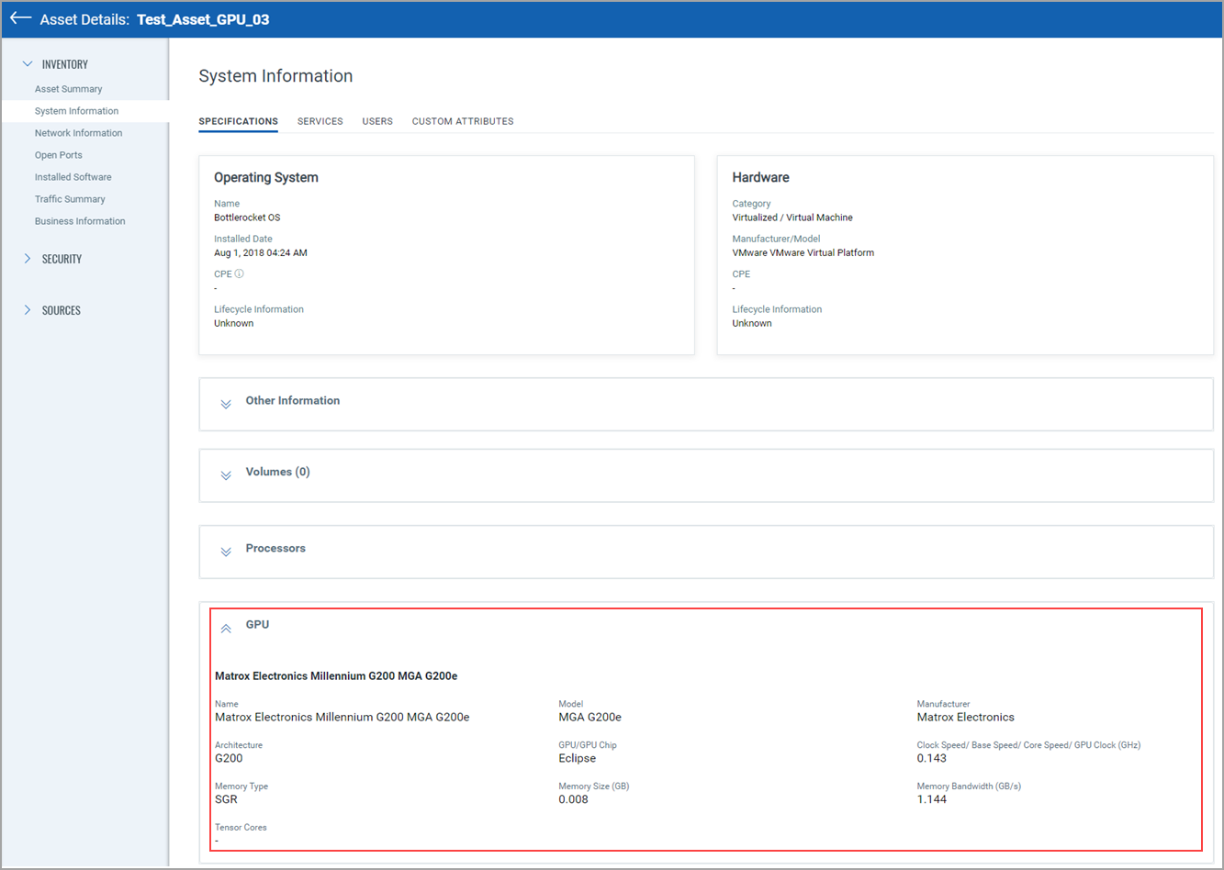
Task: Click VMware VMware Virtual Platform value
Action: click(x=803, y=252)
